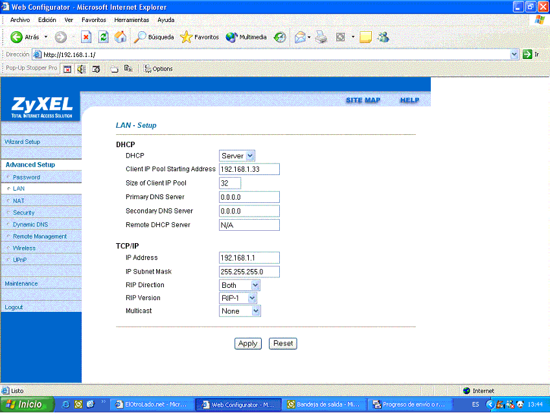Switch to ElOtroLado.net taskbar window
Viewport: 550px width, 413px height.
click(152, 405)
